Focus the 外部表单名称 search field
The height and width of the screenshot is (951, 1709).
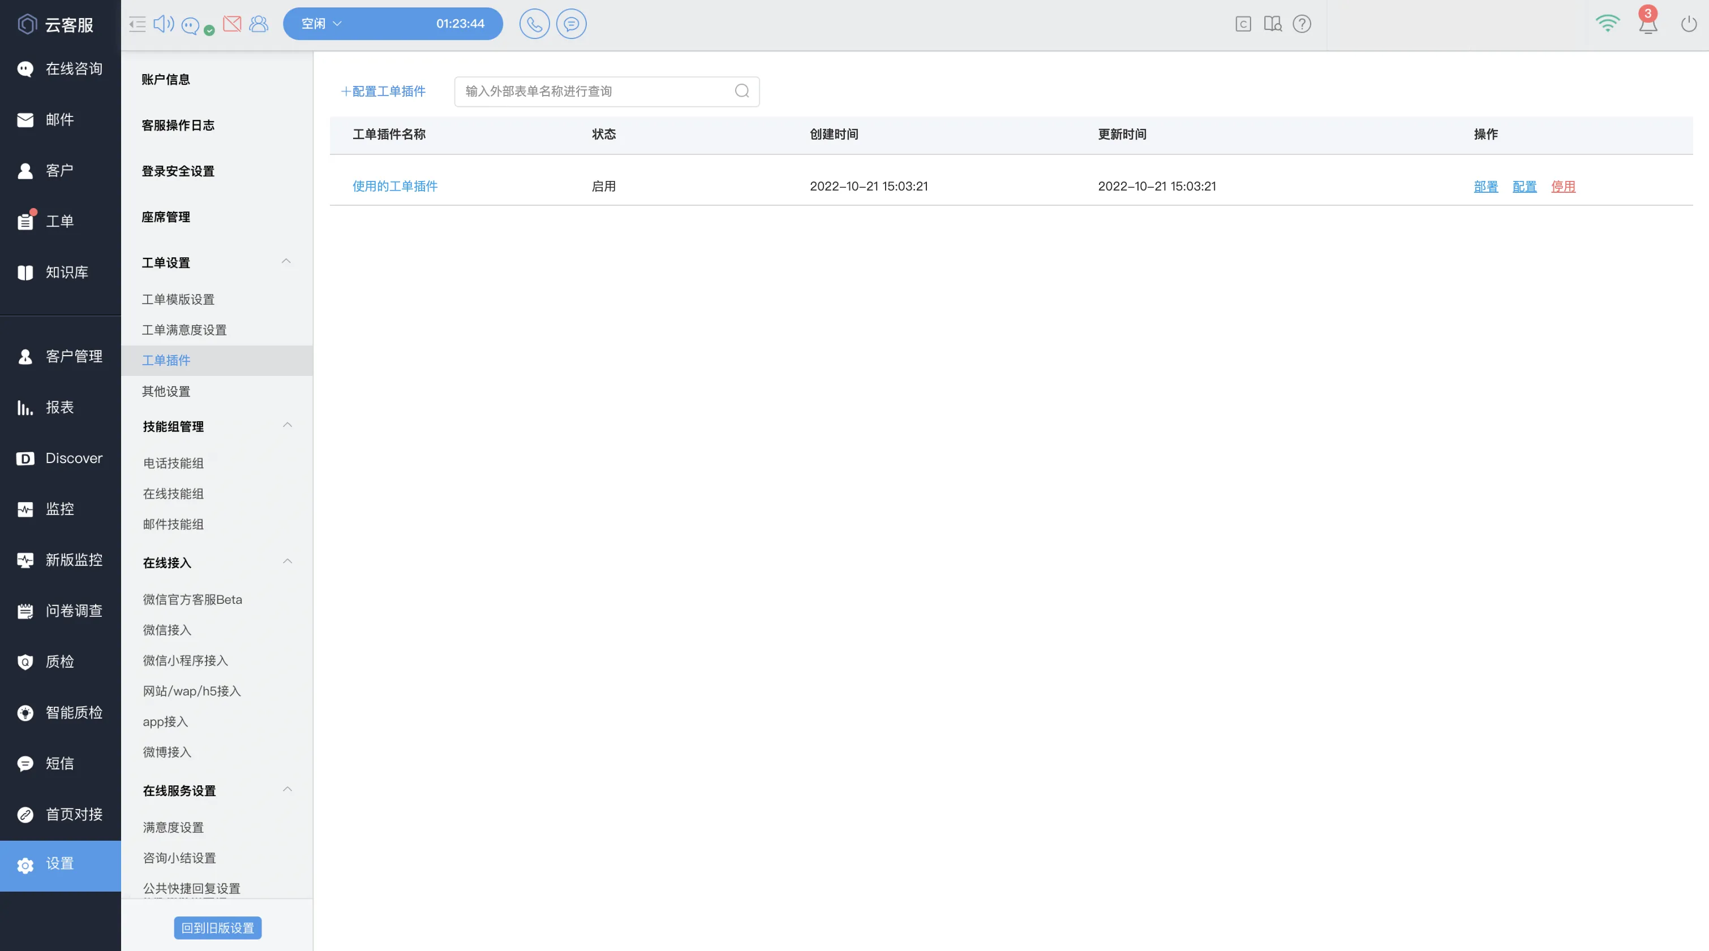point(607,92)
